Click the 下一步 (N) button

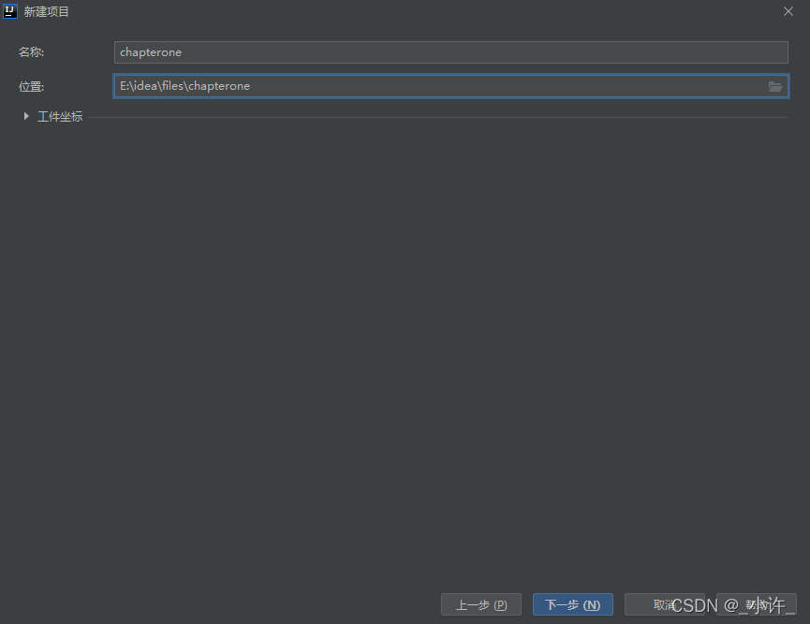[573, 604]
